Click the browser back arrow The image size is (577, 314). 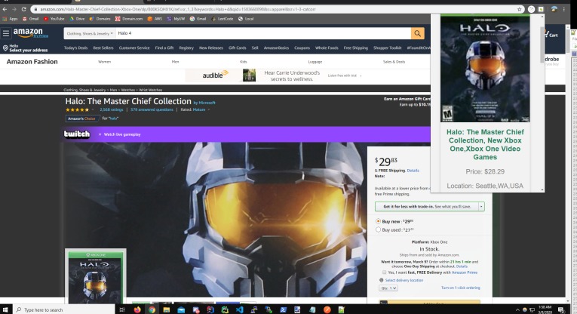(5, 9)
